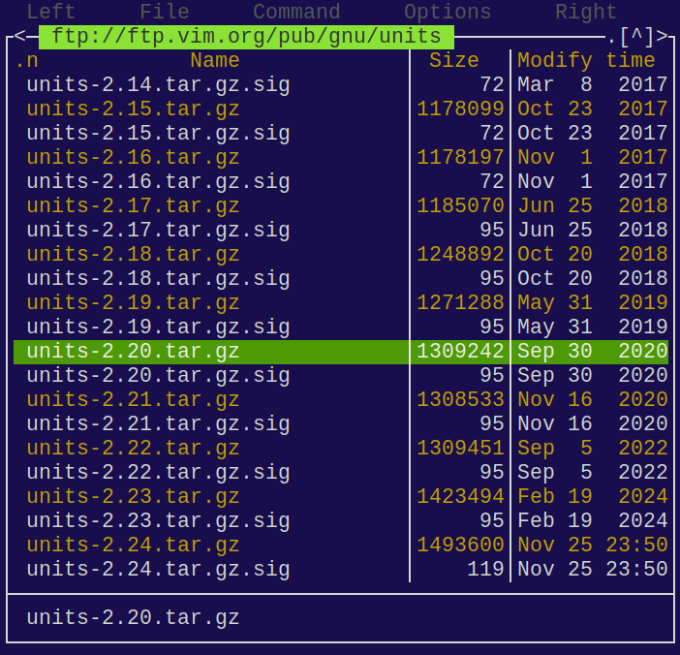Open the directory history list caret
This screenshot has width=680, height=655.
tap(637, 37)
